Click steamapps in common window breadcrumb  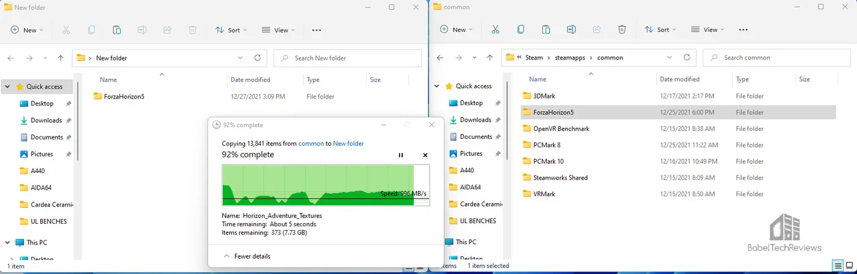click(570, 57)
